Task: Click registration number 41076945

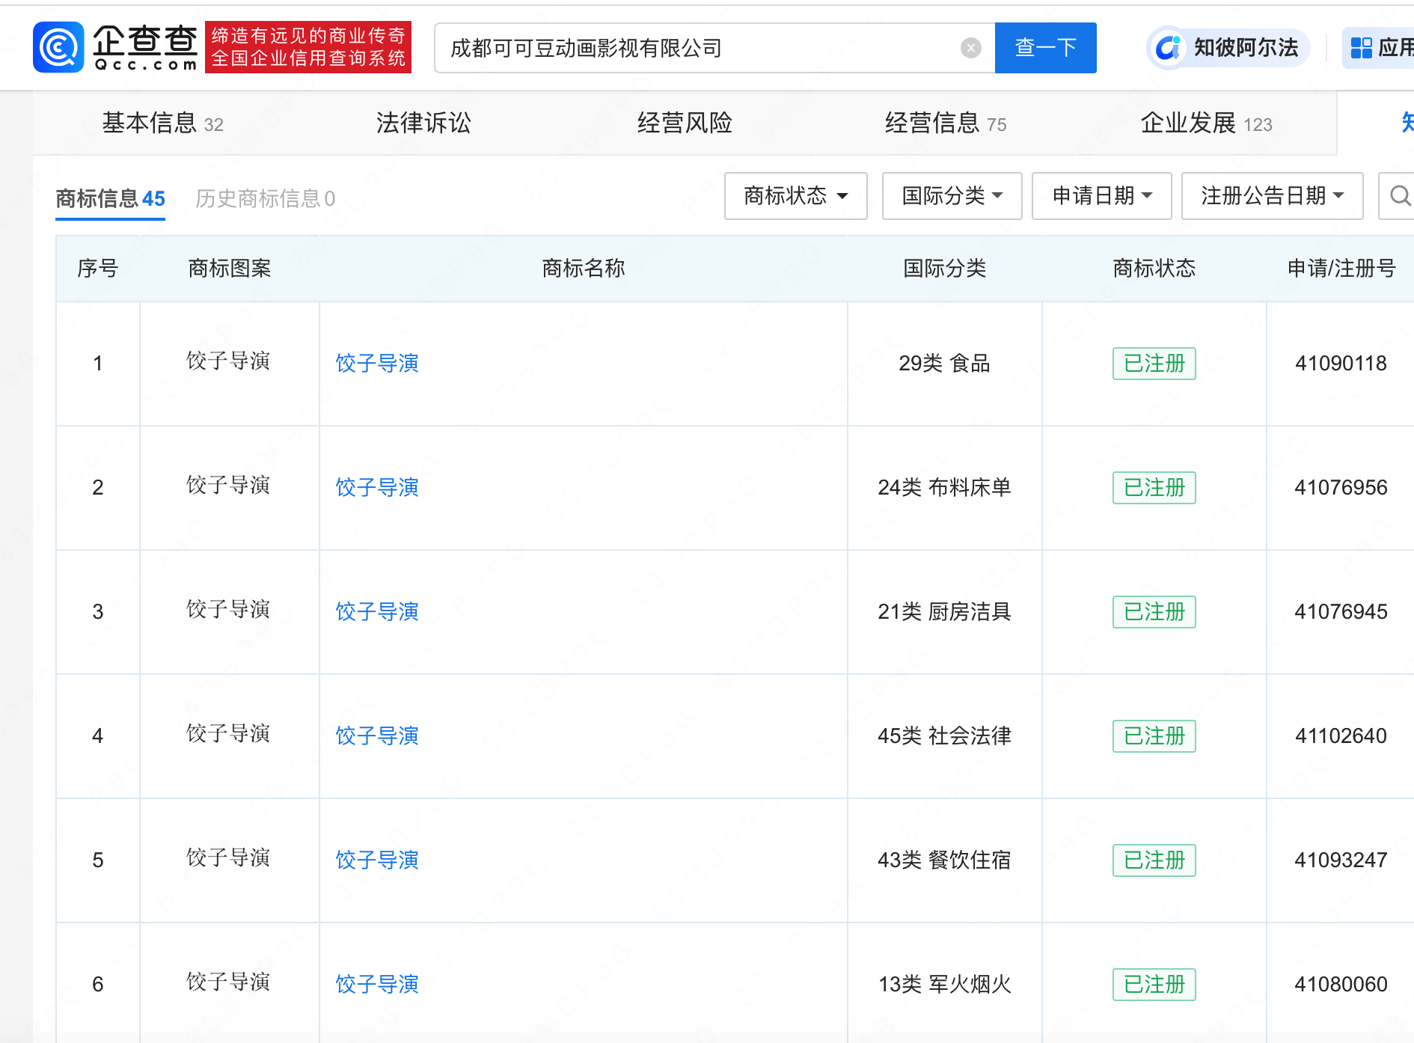Action: click(1341, 612)
